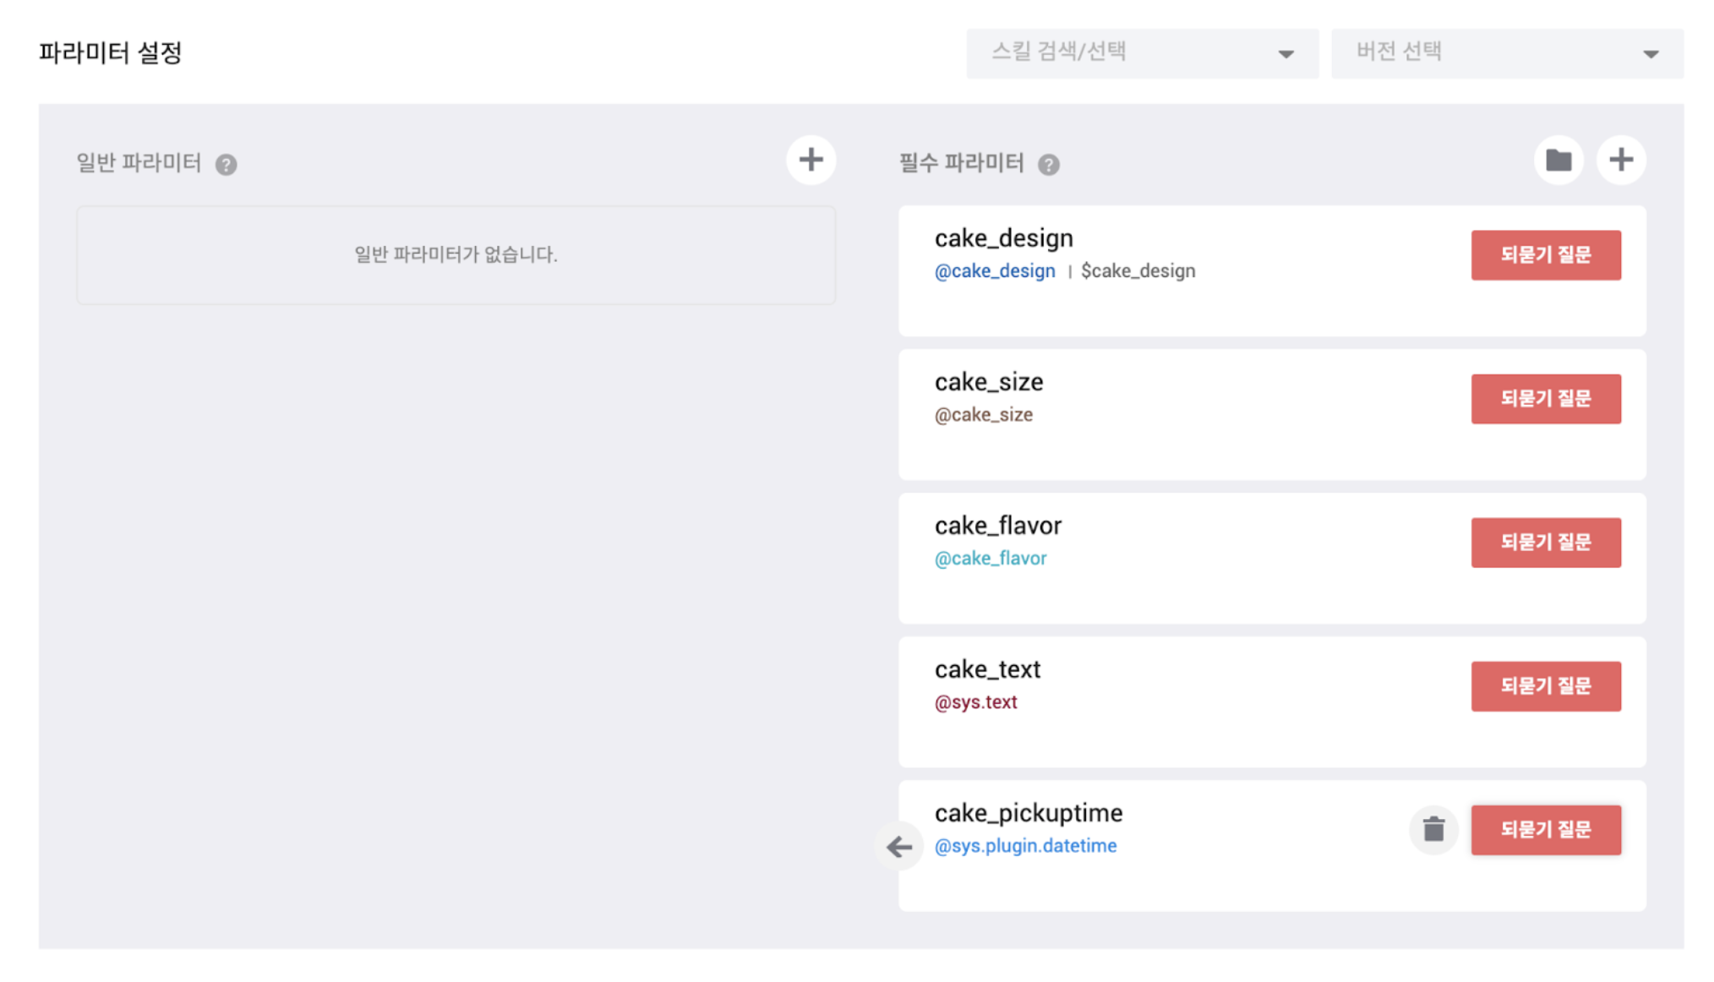The height and width of the screenshot is (982, 1714).
Task: Click help icon next to 일반 파라미터
Action: coord(226,164)
